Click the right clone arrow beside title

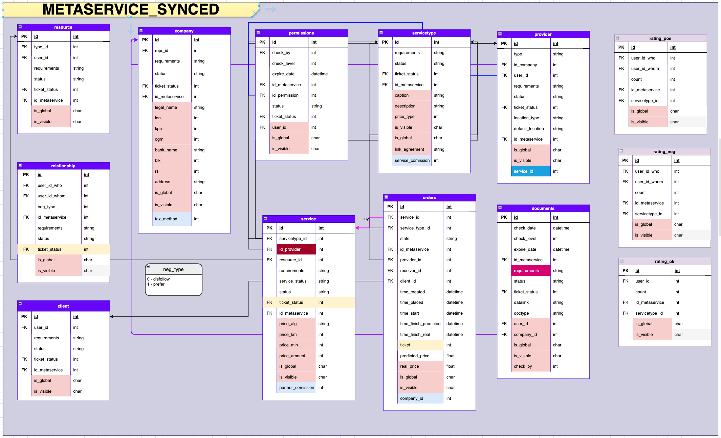(x=271, y=9)
